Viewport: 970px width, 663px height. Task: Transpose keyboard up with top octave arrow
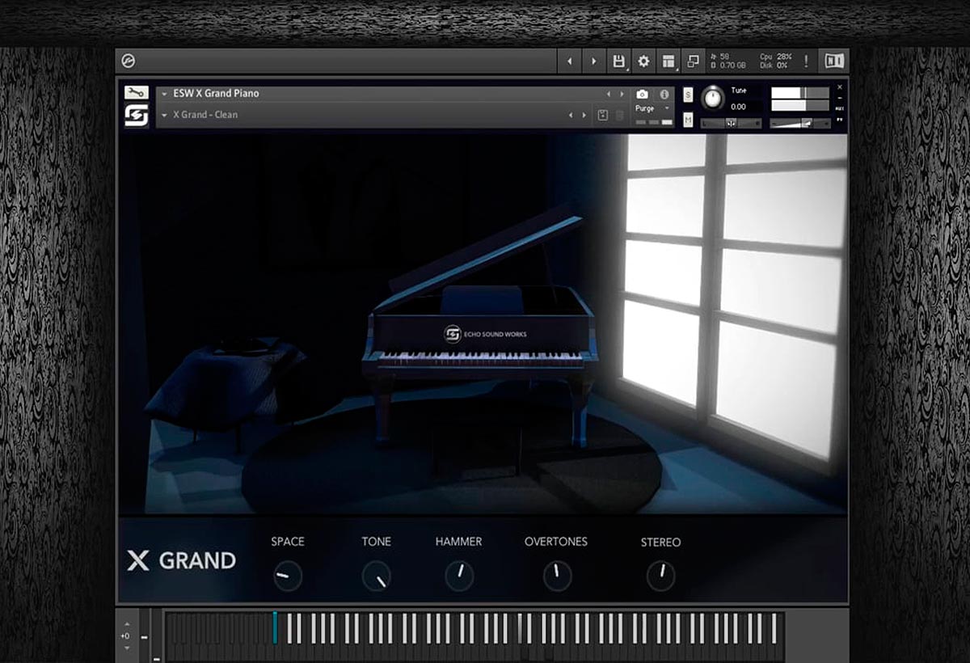[126, 624]
